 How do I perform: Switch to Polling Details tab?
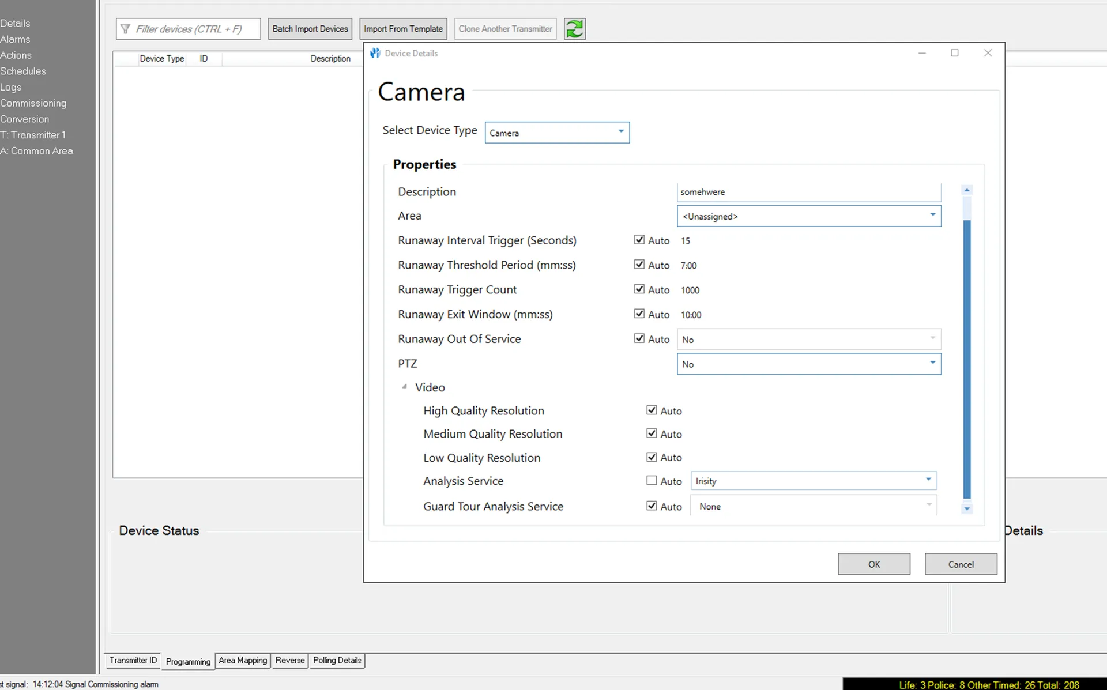tap(337, 661)
